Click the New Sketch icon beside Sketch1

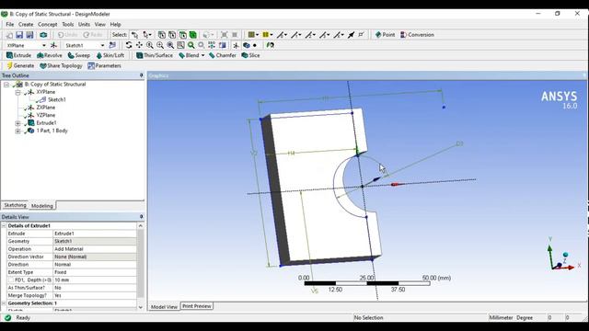112,45
